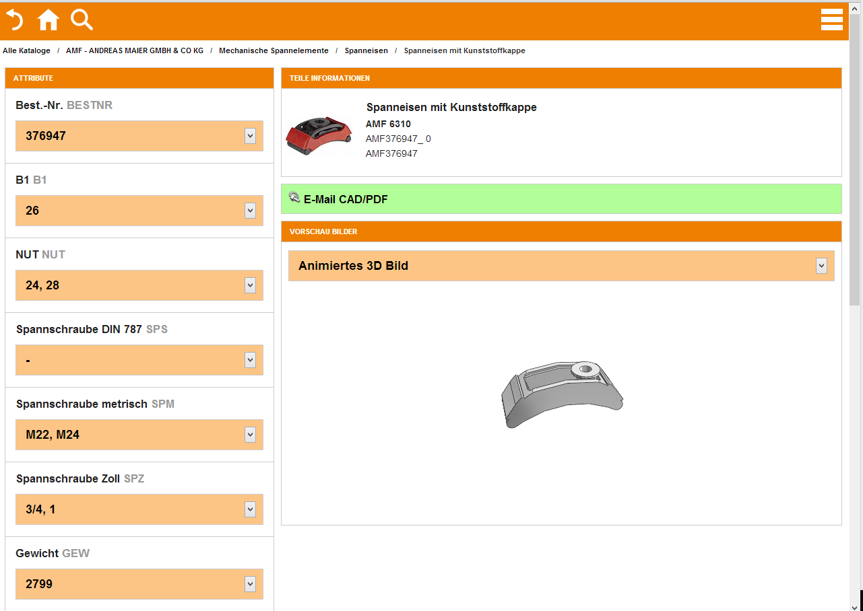Click the animated 3D model preview
This screenshot has width=863, height=611.
click(562, 394)
